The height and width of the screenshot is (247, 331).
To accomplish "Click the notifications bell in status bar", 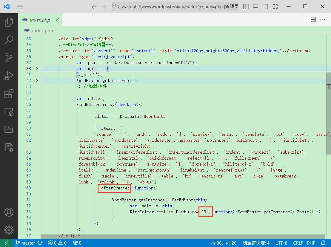I will pyautogui.click(x=323, y=243).
